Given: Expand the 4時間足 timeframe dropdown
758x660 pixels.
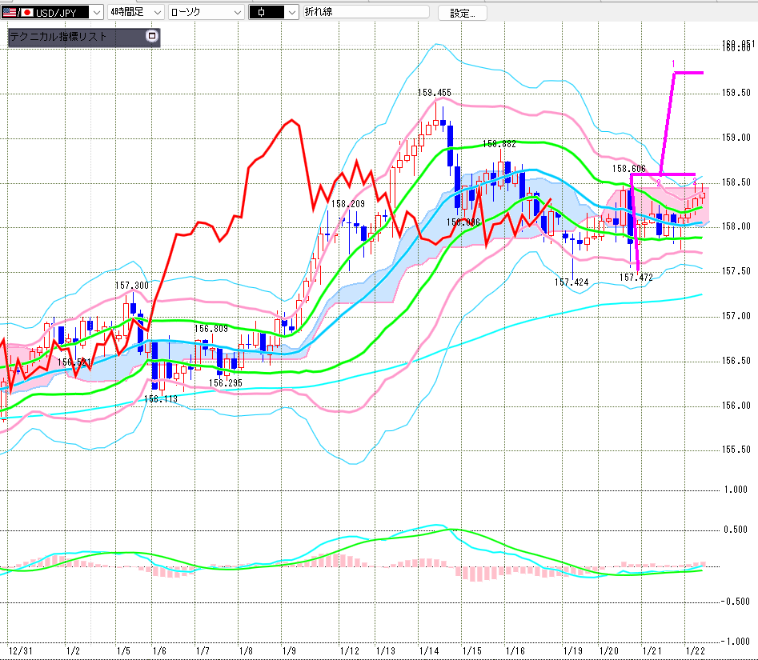Looking at the screenshot, I should (x=157, y=12).
